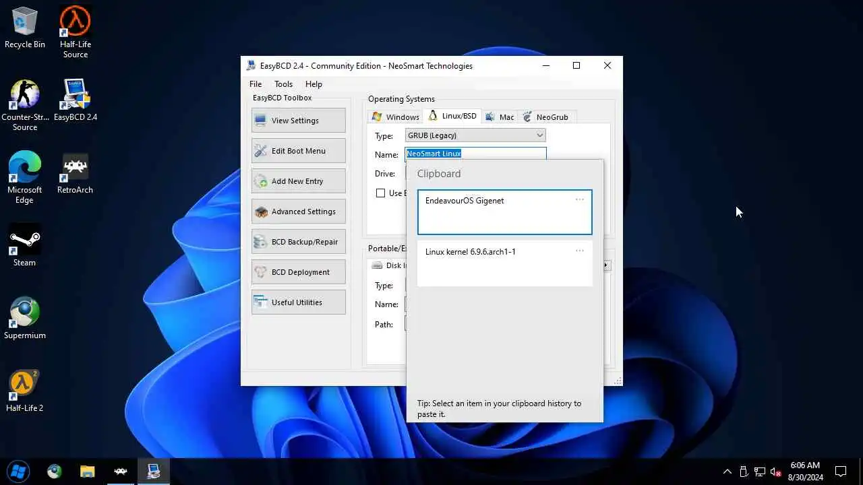
Task: Open the Counter-Strike Source desktop icon
Action: point(25,105)
